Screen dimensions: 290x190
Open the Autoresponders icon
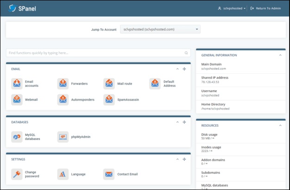[63, 100]
